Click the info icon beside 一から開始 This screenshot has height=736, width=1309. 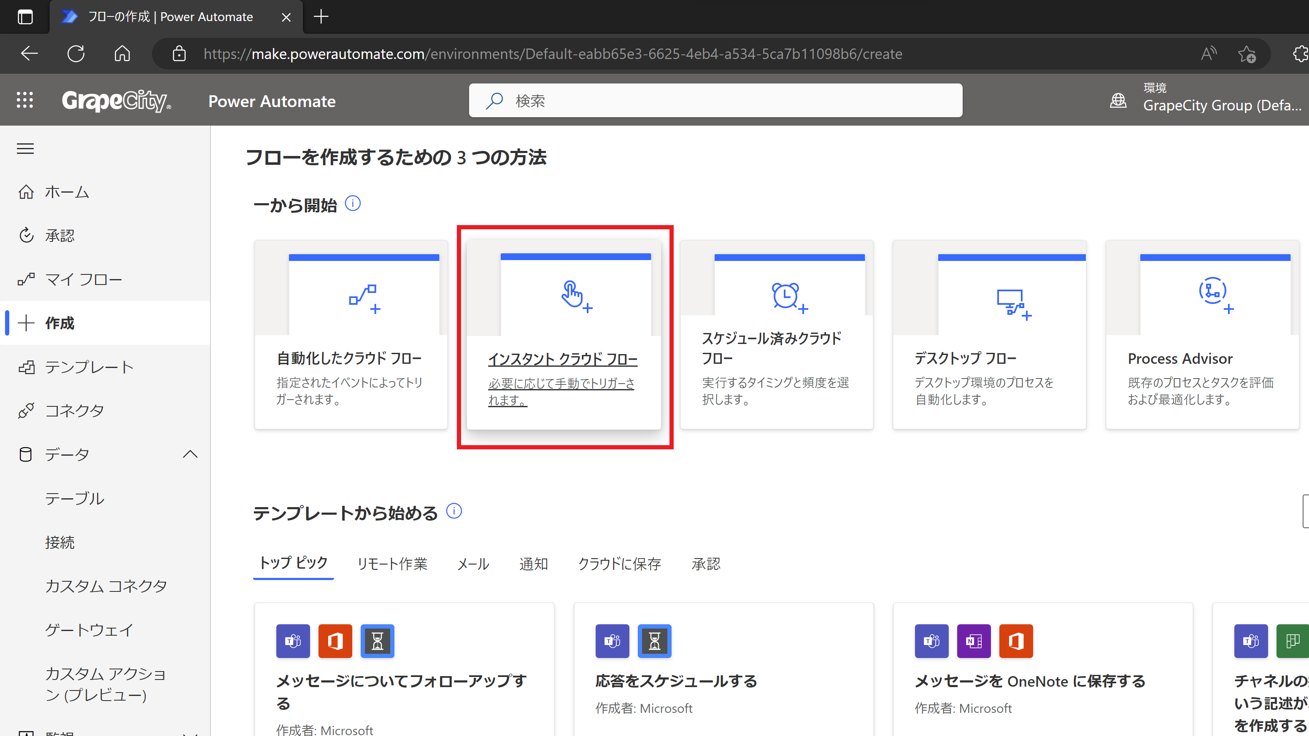(353, 204)
